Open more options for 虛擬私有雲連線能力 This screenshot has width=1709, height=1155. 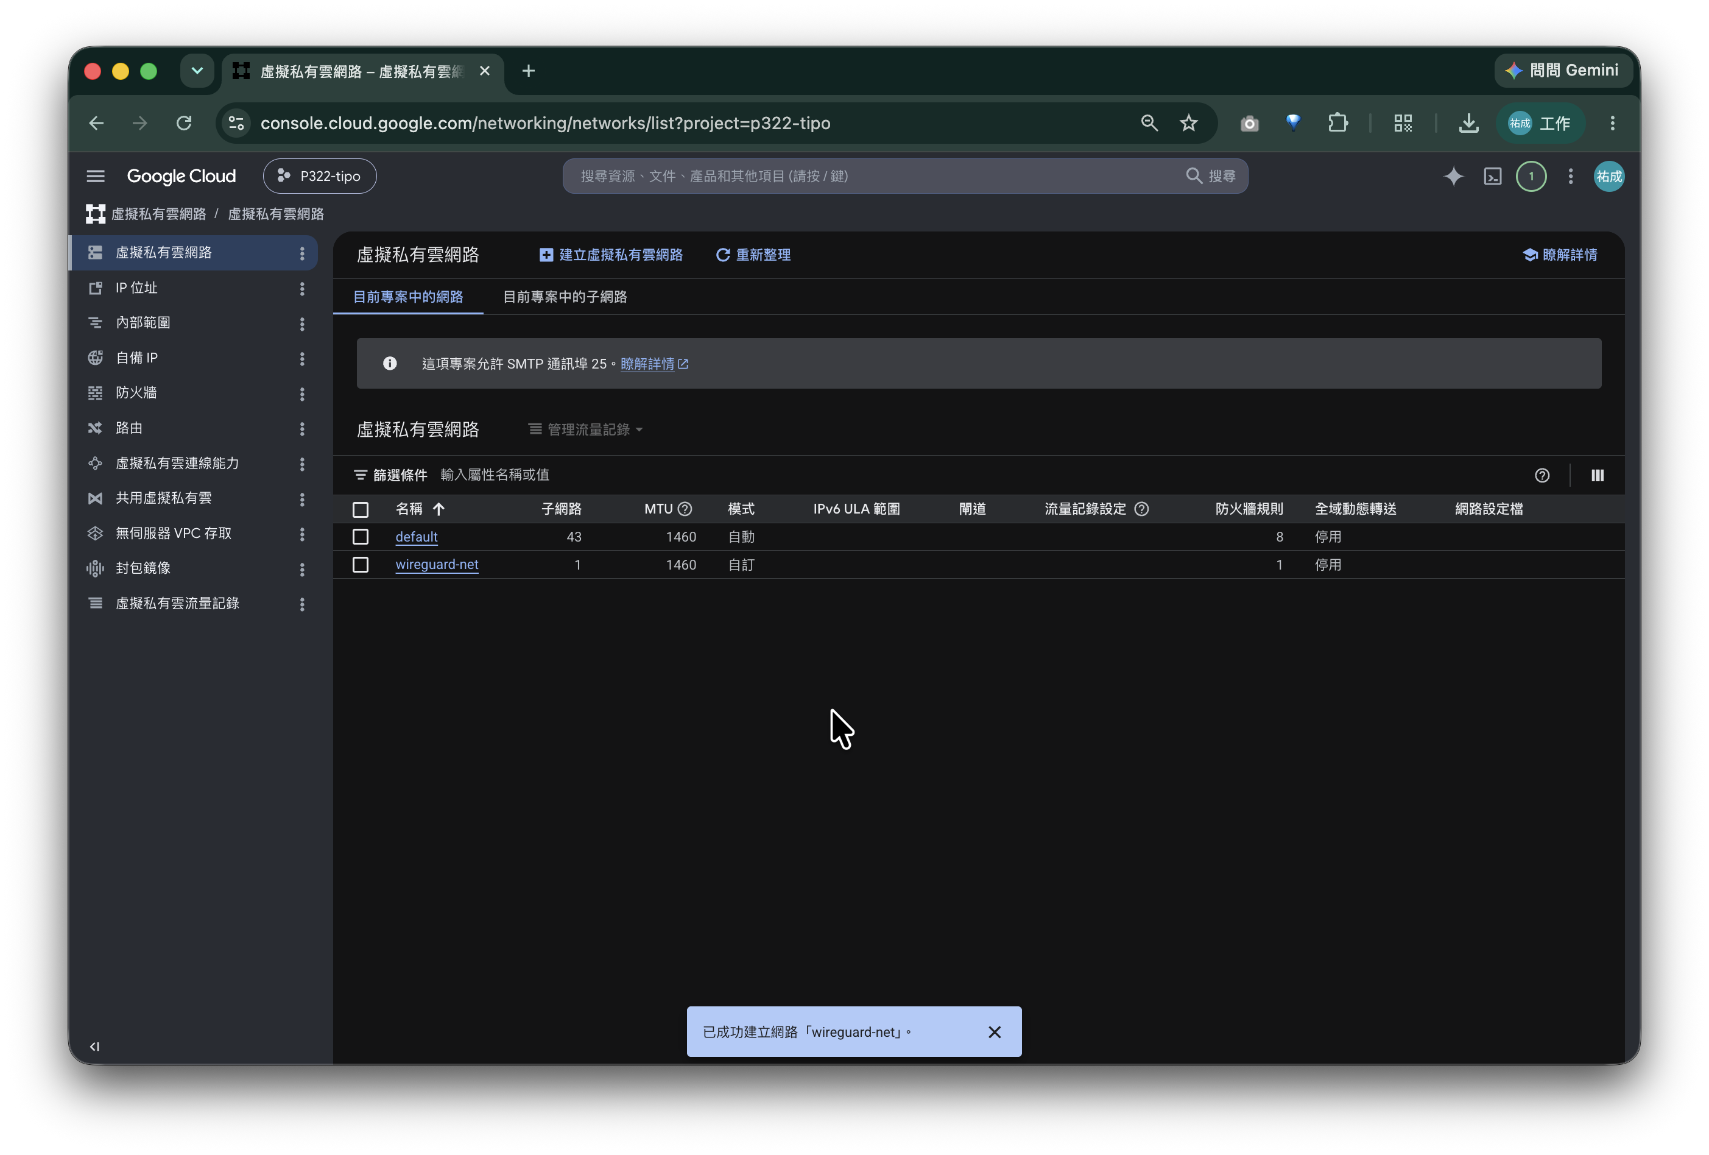(301, 464)
